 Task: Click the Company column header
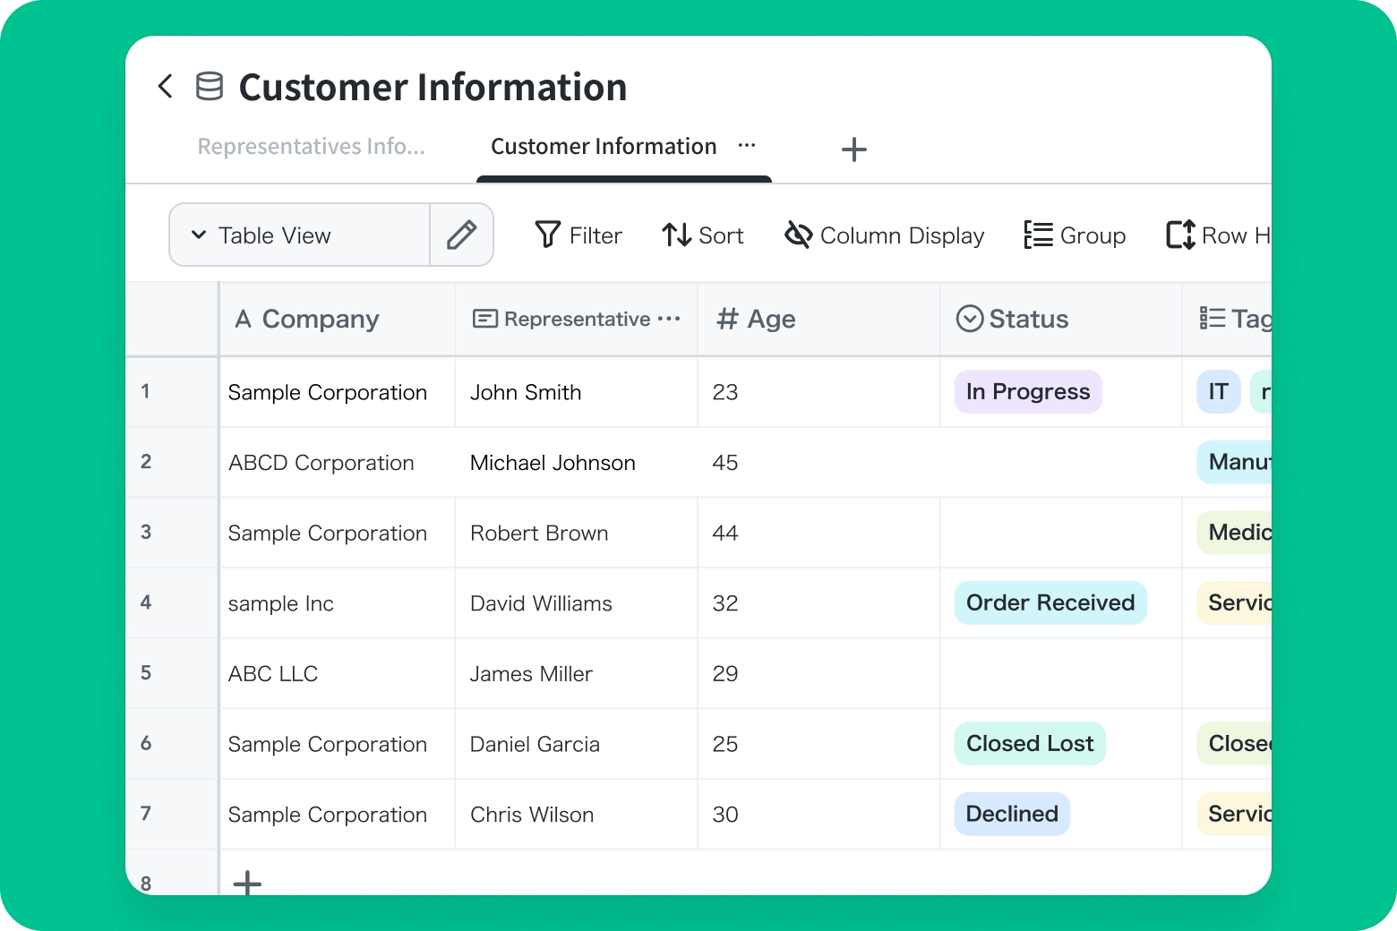(x=320, y=319)
